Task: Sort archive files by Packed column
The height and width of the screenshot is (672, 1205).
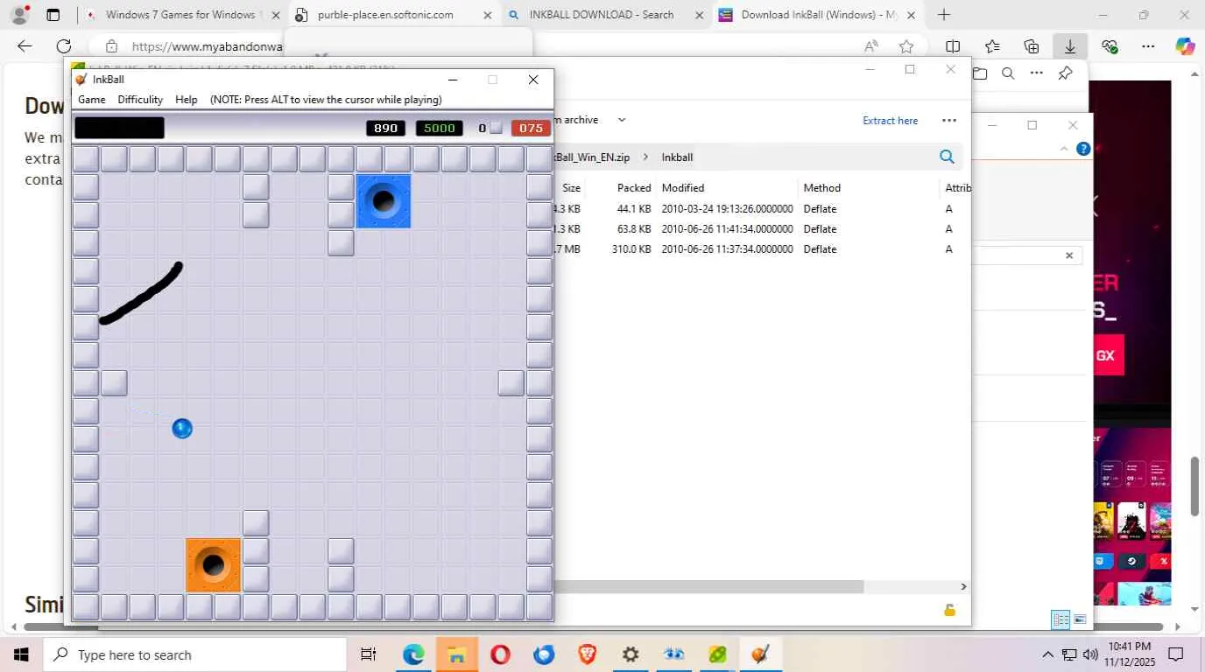Action: coord(634,188)
